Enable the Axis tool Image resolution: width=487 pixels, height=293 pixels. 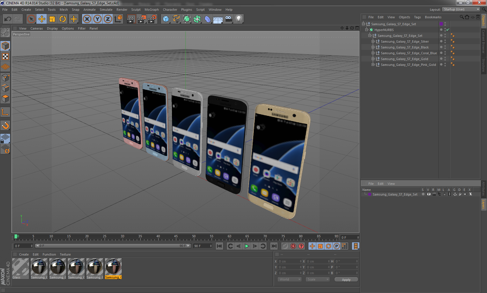(x=5, y=112)
